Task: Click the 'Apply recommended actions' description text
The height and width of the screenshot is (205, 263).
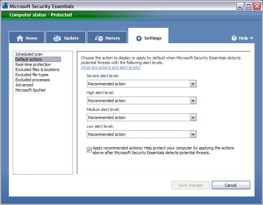Action: 163,150
